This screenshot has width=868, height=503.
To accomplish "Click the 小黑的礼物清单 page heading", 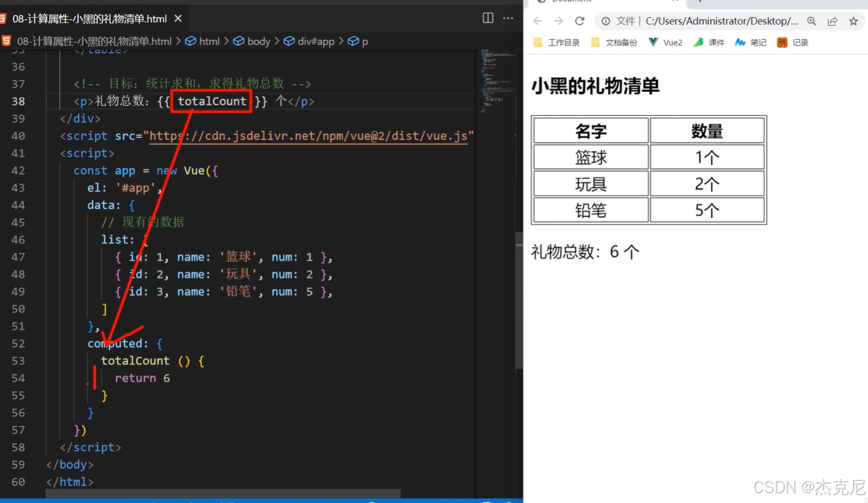I will coord(595,85).
